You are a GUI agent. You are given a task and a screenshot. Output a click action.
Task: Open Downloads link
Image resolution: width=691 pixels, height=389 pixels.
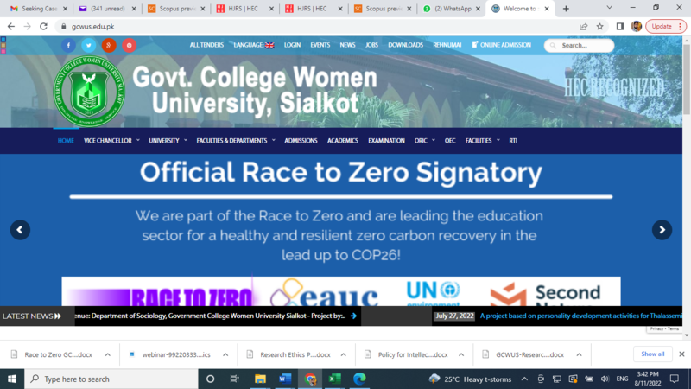(405, 45)
